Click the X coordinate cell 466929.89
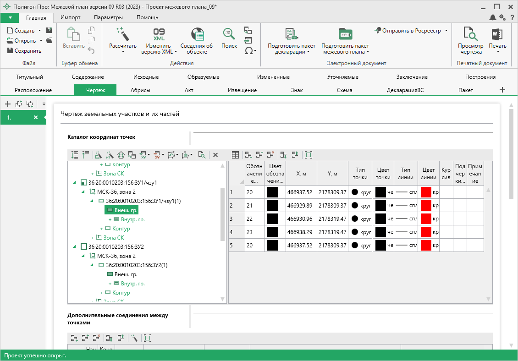 click(x=299, y=206)
